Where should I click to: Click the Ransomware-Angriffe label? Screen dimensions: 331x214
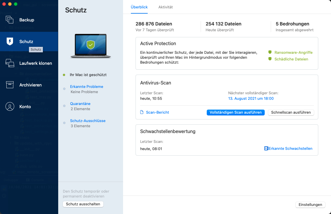click(x=293, y=52)
